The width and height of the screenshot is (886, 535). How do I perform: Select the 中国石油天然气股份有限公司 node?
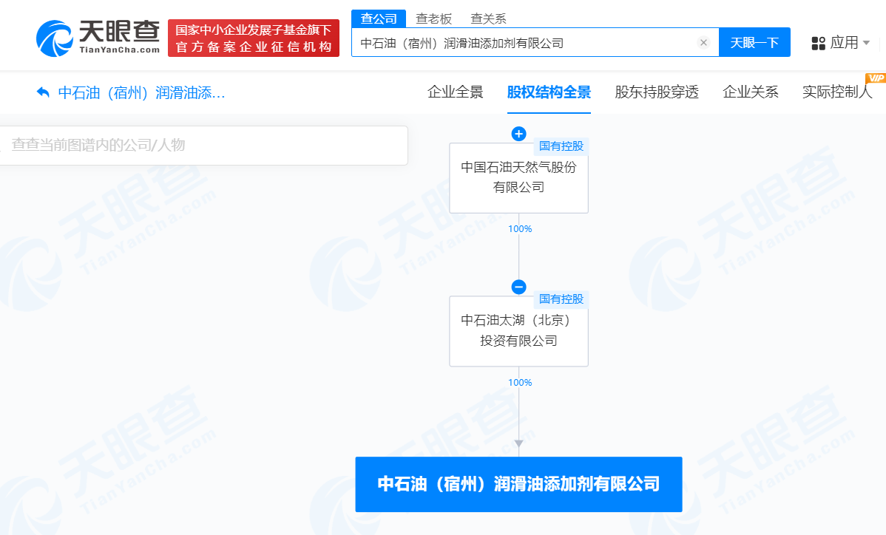pos(518,178)
